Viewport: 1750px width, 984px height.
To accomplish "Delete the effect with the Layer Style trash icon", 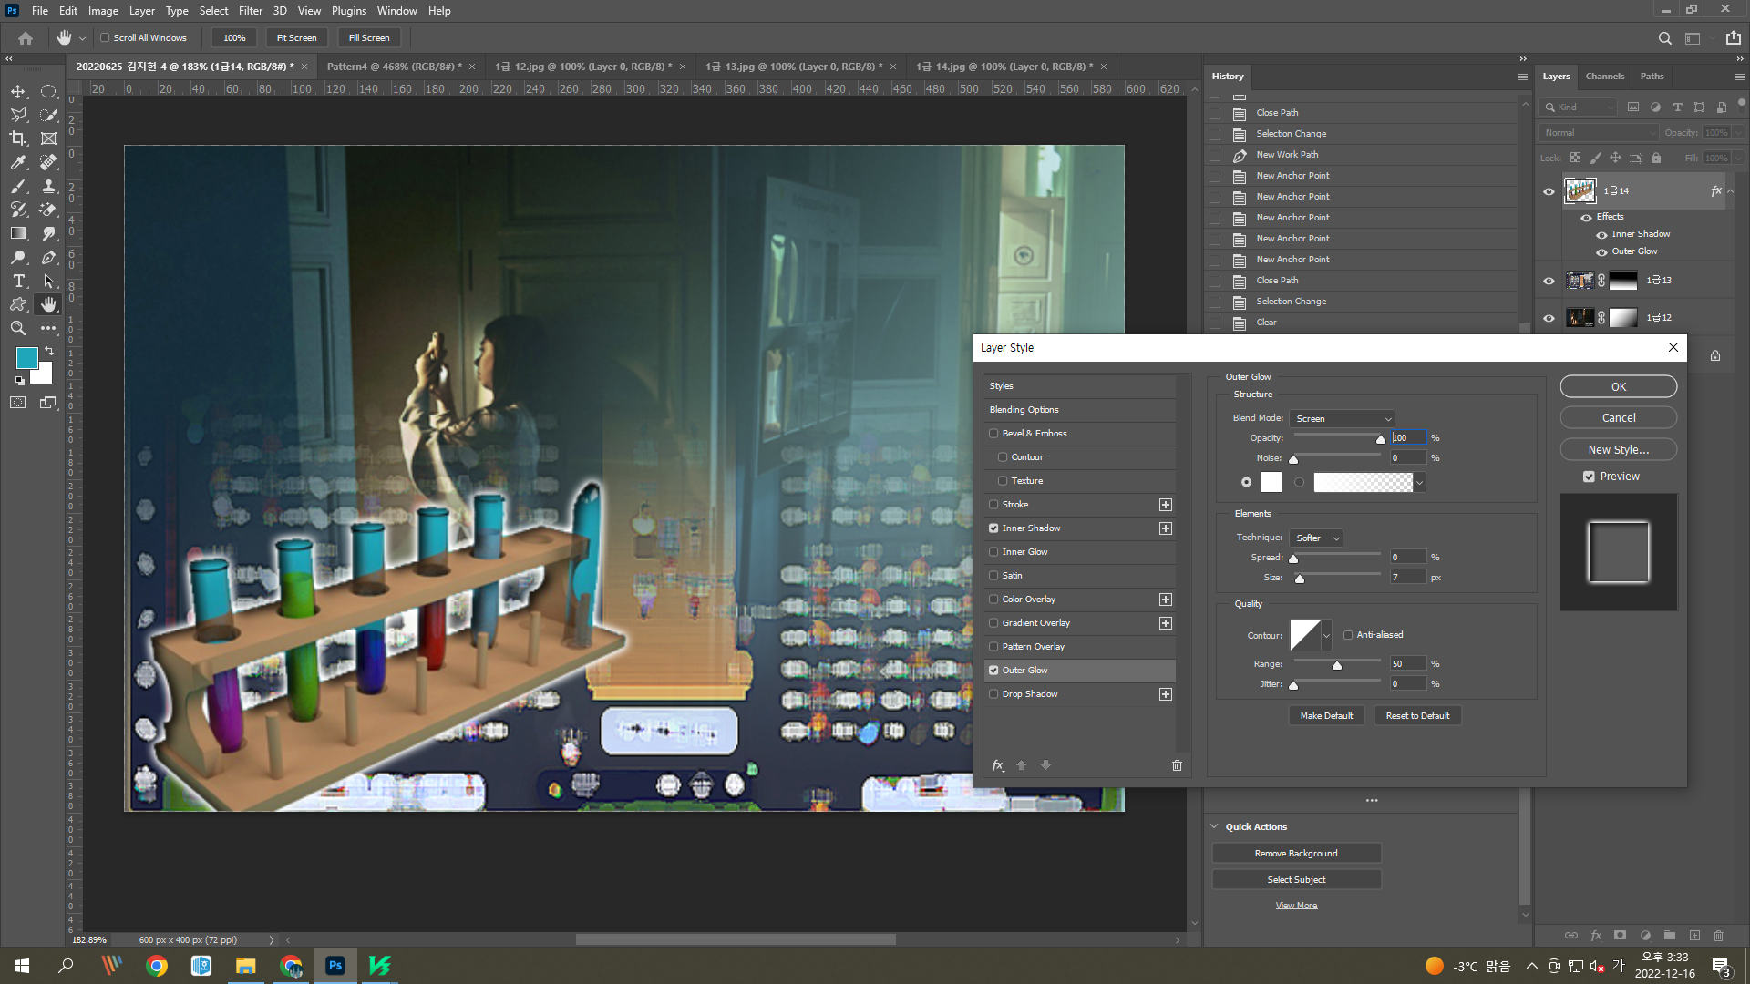I will pyautogui.click(x=1177, y=765).
